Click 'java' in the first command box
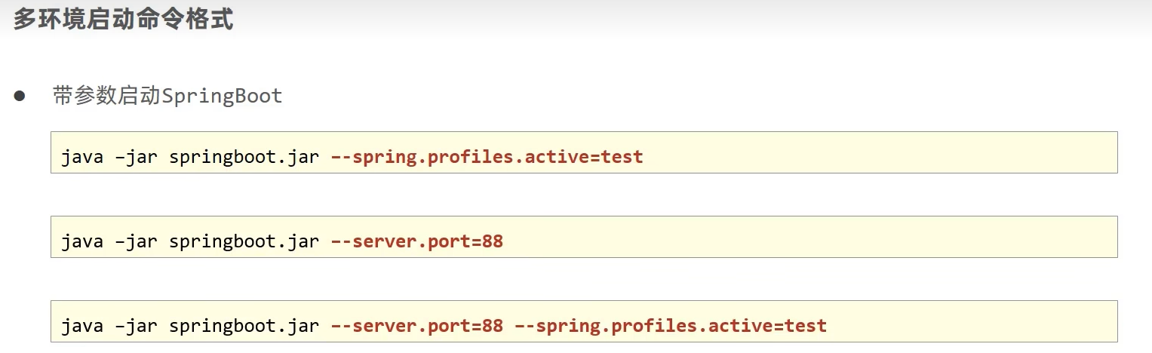The image size is (1152, 353). click(81, 158)
